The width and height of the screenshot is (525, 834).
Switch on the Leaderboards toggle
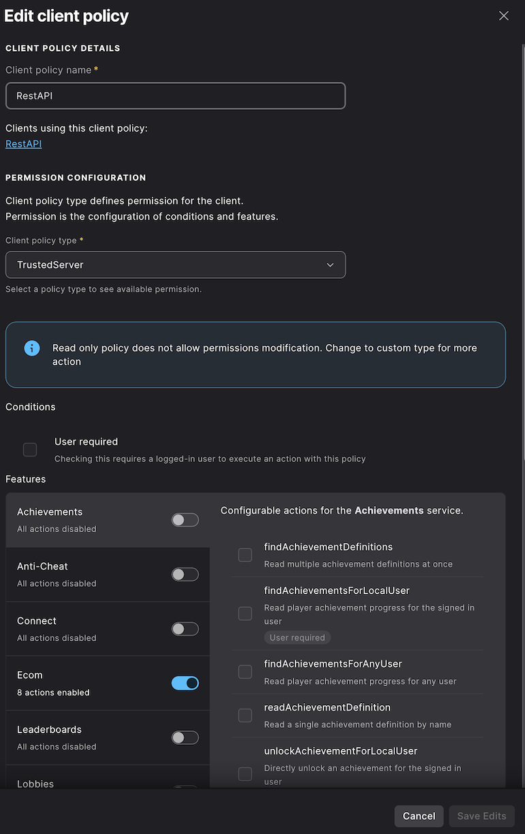pos(185,737)
